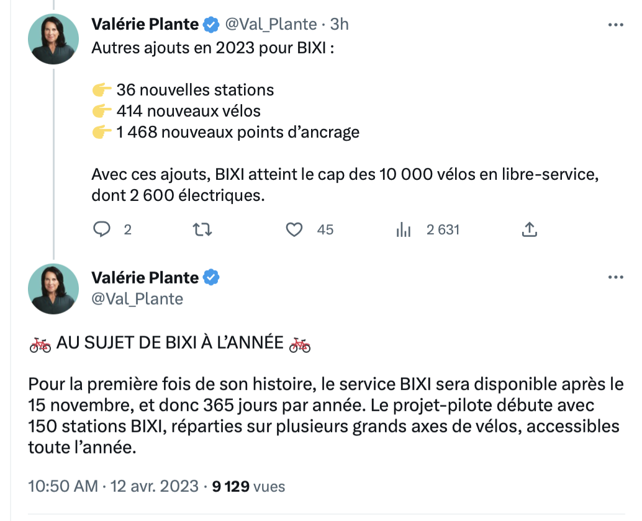
Task: Click the AU SUJET DE BIXI À L'ANNÉE text
Action: coord(170,344)
